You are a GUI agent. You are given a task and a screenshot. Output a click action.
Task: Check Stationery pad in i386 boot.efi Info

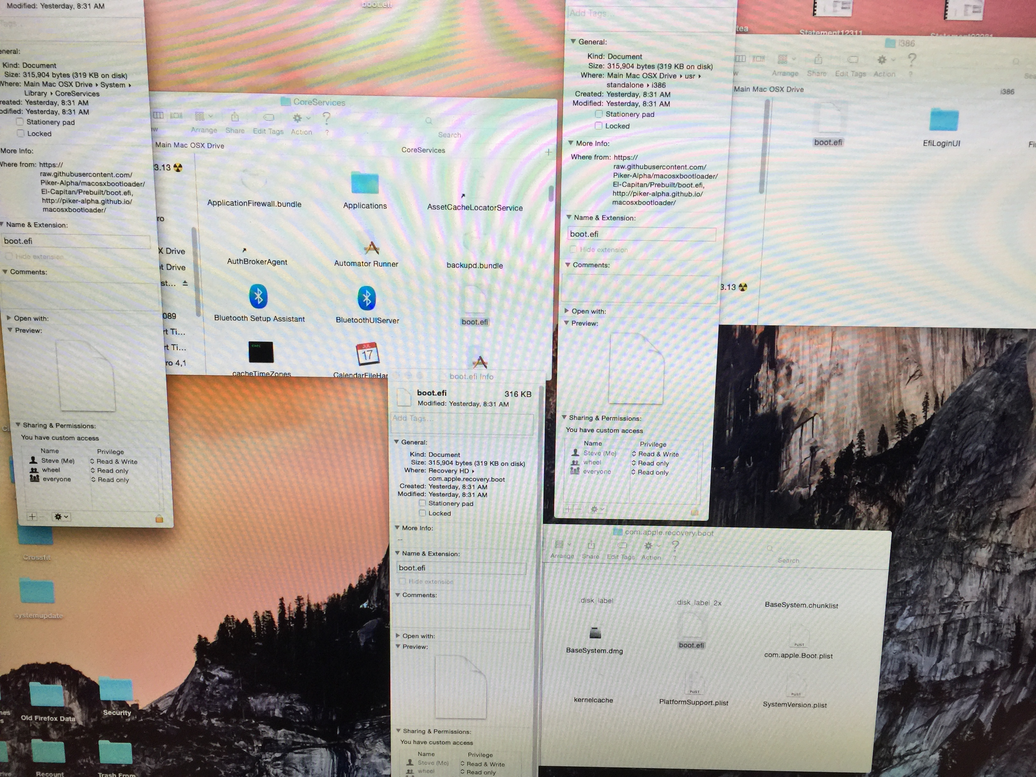[599, 114]
